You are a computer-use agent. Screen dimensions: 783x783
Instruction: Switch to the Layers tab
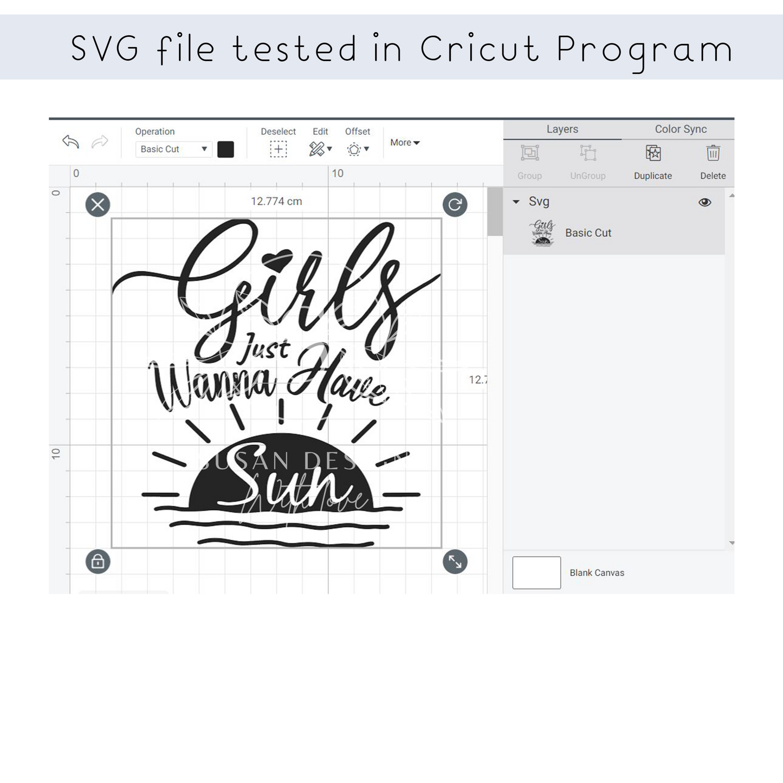click(562, 130)
